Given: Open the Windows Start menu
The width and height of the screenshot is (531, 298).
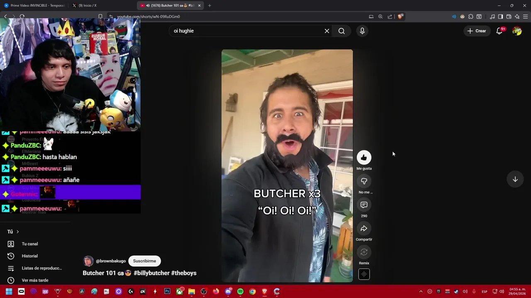Looking at the screenshot, I should coord(9,291).
